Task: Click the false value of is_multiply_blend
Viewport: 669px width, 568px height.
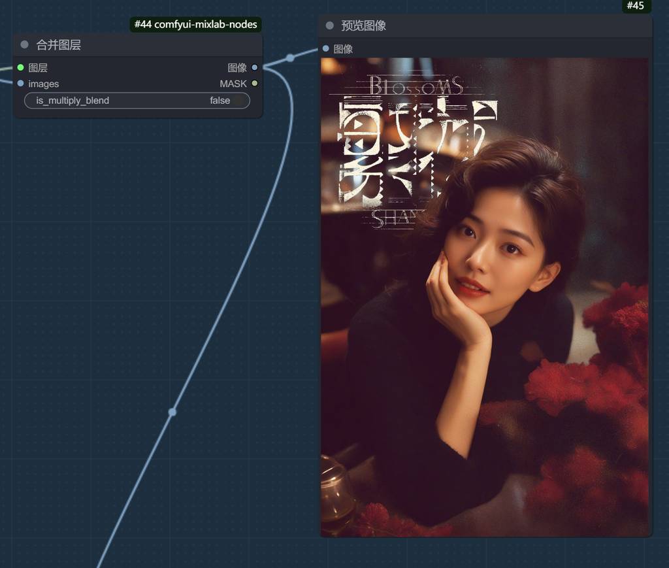Action: click(x=220, y=101)
